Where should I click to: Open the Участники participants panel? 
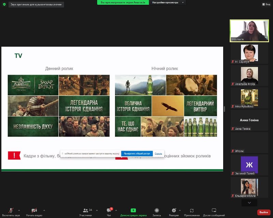(x=86, y=212)
